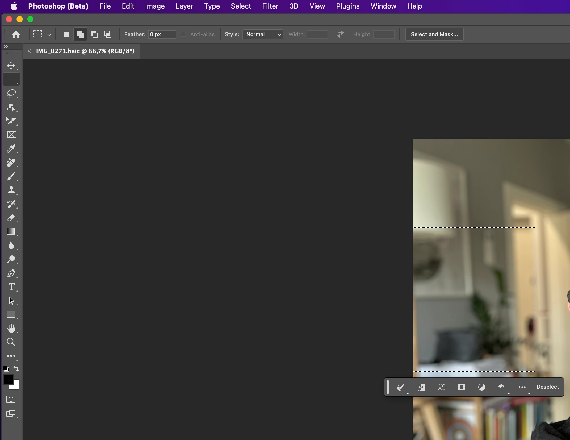Select the Eyedropper tool
570x440 pixels.
[11, 149]
